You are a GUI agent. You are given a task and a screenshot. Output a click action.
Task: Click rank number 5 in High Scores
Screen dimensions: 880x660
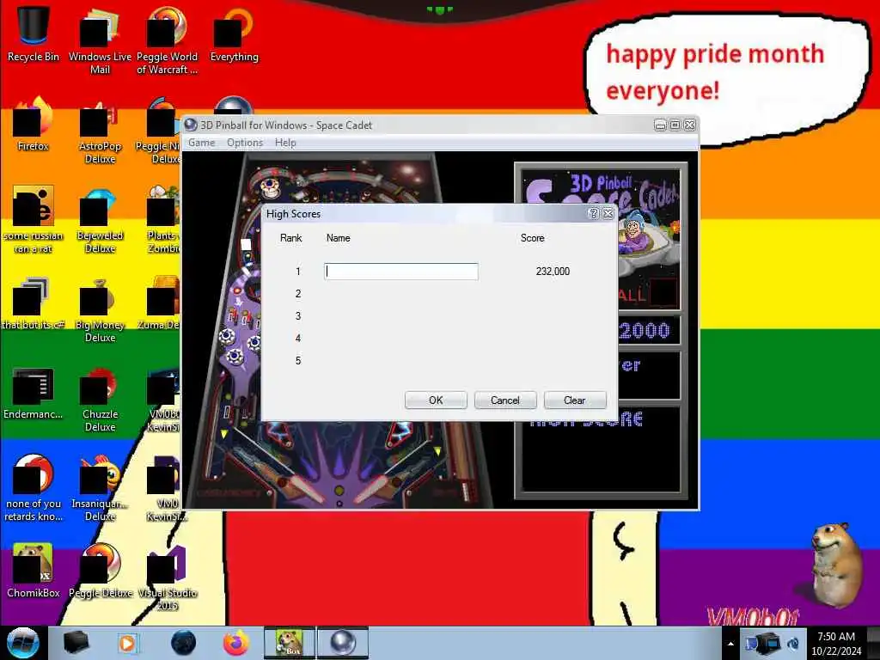298,360
